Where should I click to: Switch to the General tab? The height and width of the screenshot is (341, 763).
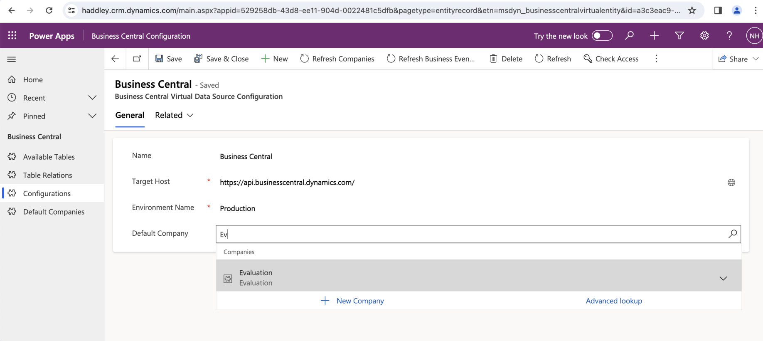130,115
